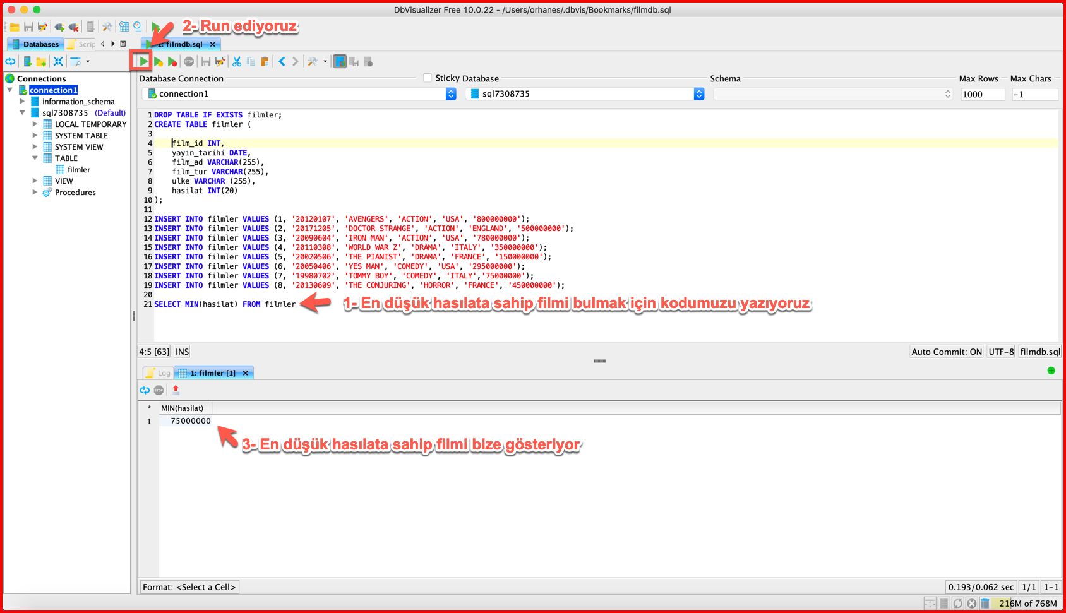Click the connect database plug icon
The image size is (1066, 613).
[x=59, y=27]
